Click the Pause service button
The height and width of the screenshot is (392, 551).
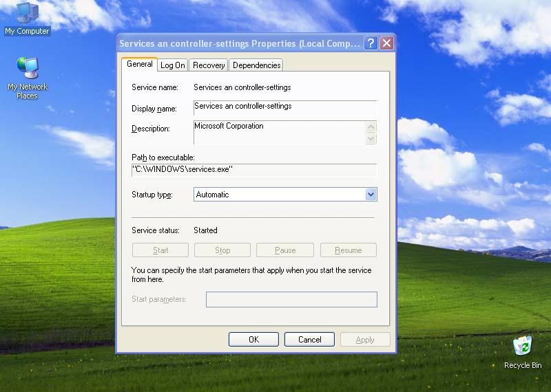tap(285, 250)
